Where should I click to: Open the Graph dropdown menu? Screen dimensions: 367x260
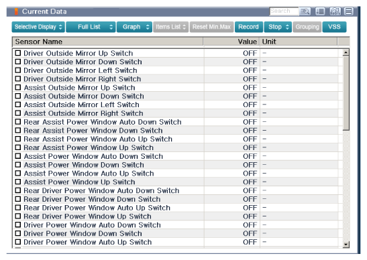coord(135,27)
